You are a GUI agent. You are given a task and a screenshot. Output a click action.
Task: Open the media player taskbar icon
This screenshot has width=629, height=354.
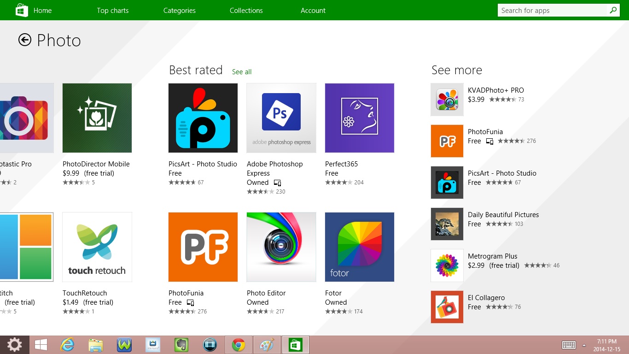coord(210,345)
